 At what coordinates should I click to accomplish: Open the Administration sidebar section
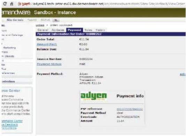(x=8, y=81)
